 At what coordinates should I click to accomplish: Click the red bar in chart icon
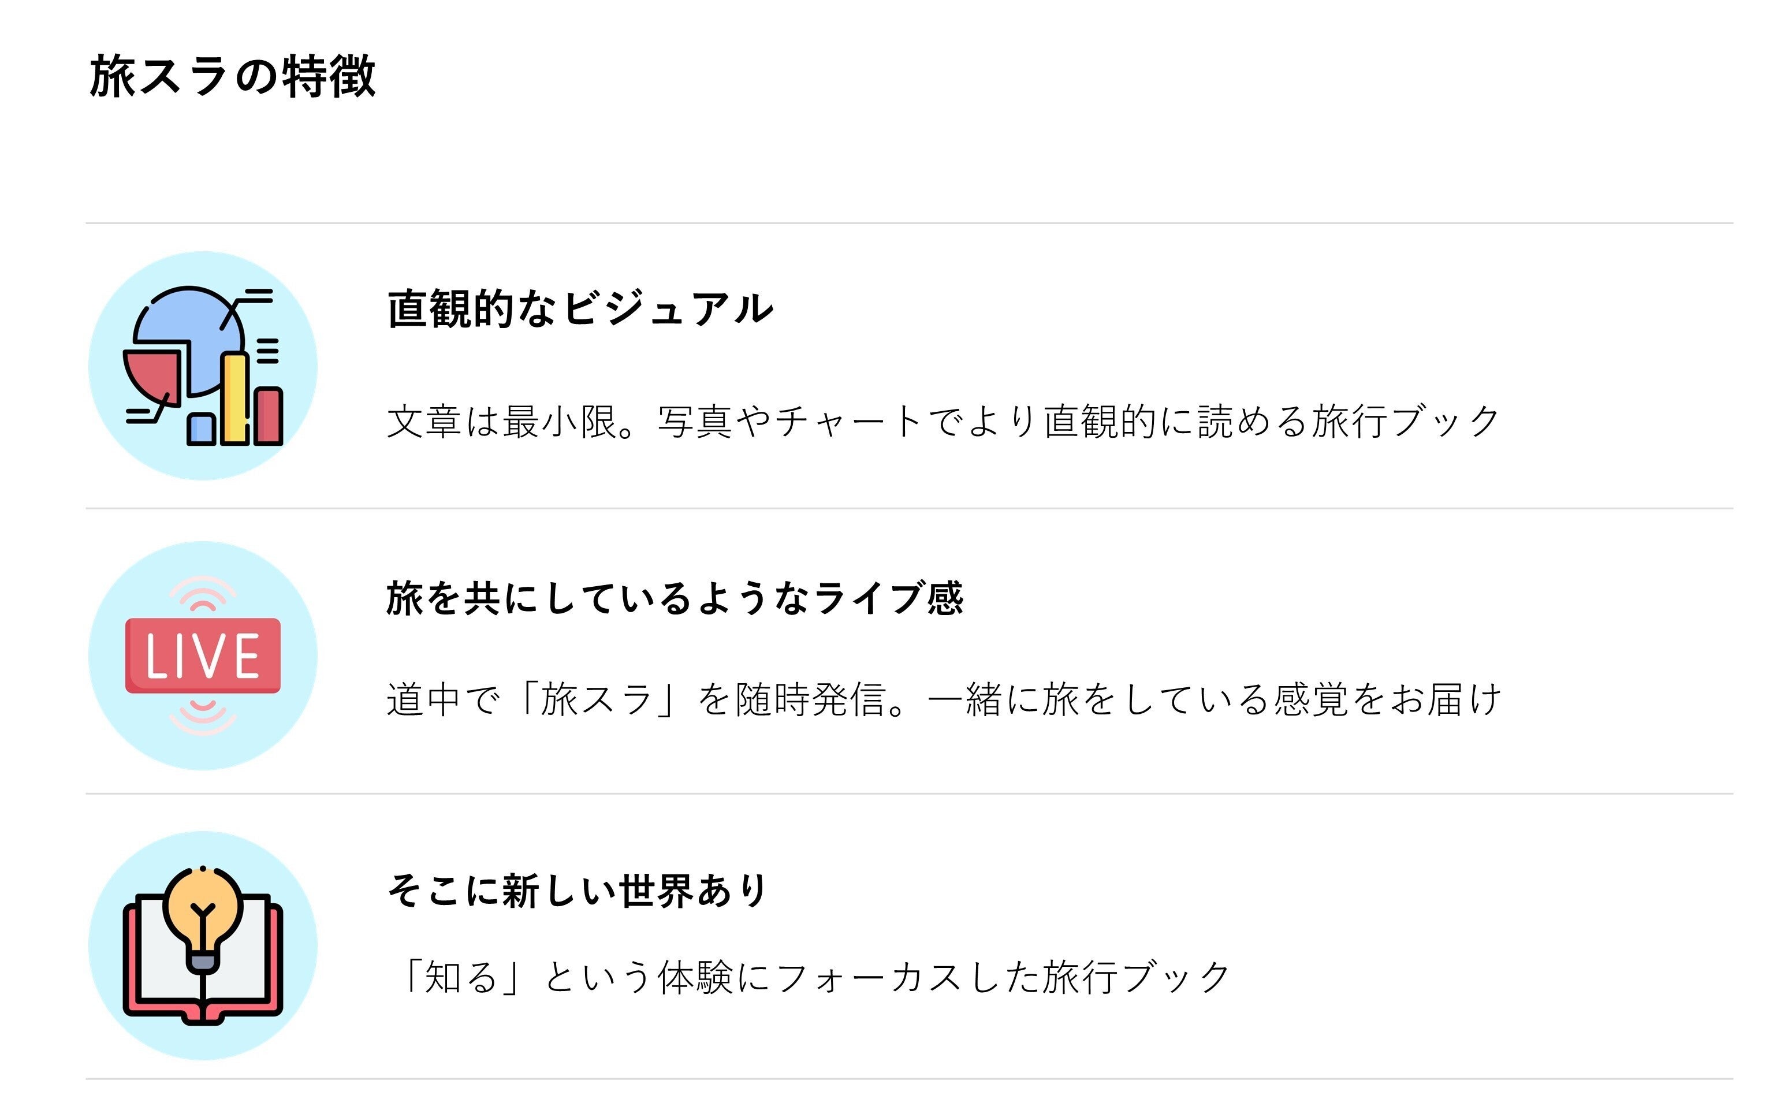[269, 416]
